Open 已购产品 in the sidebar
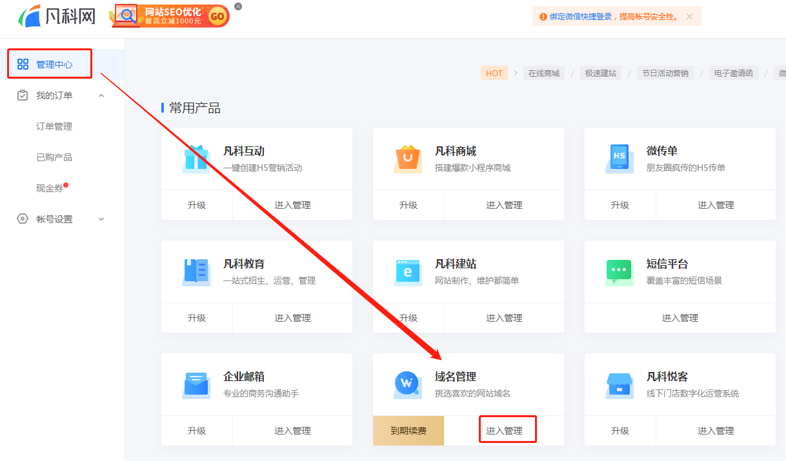The width and height of the screenshot is (786, 461). pos(54,157)
